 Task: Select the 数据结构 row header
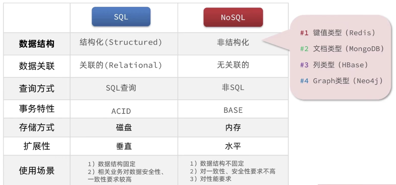pyautogui.click(x=37, y=44)
